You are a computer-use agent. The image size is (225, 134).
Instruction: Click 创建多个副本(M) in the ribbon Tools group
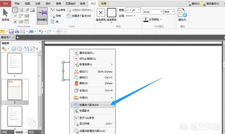(x=79, y=16)
